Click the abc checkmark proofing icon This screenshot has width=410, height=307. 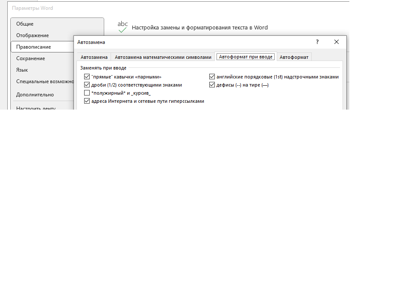123,27
